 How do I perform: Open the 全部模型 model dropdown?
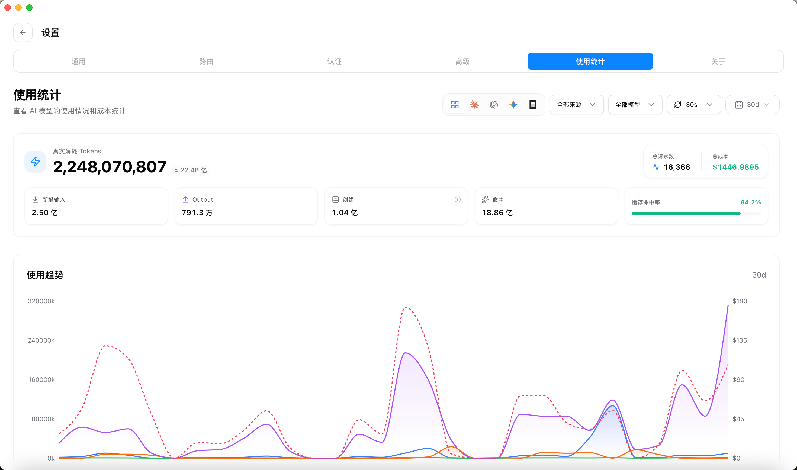[x=635, y=105]
